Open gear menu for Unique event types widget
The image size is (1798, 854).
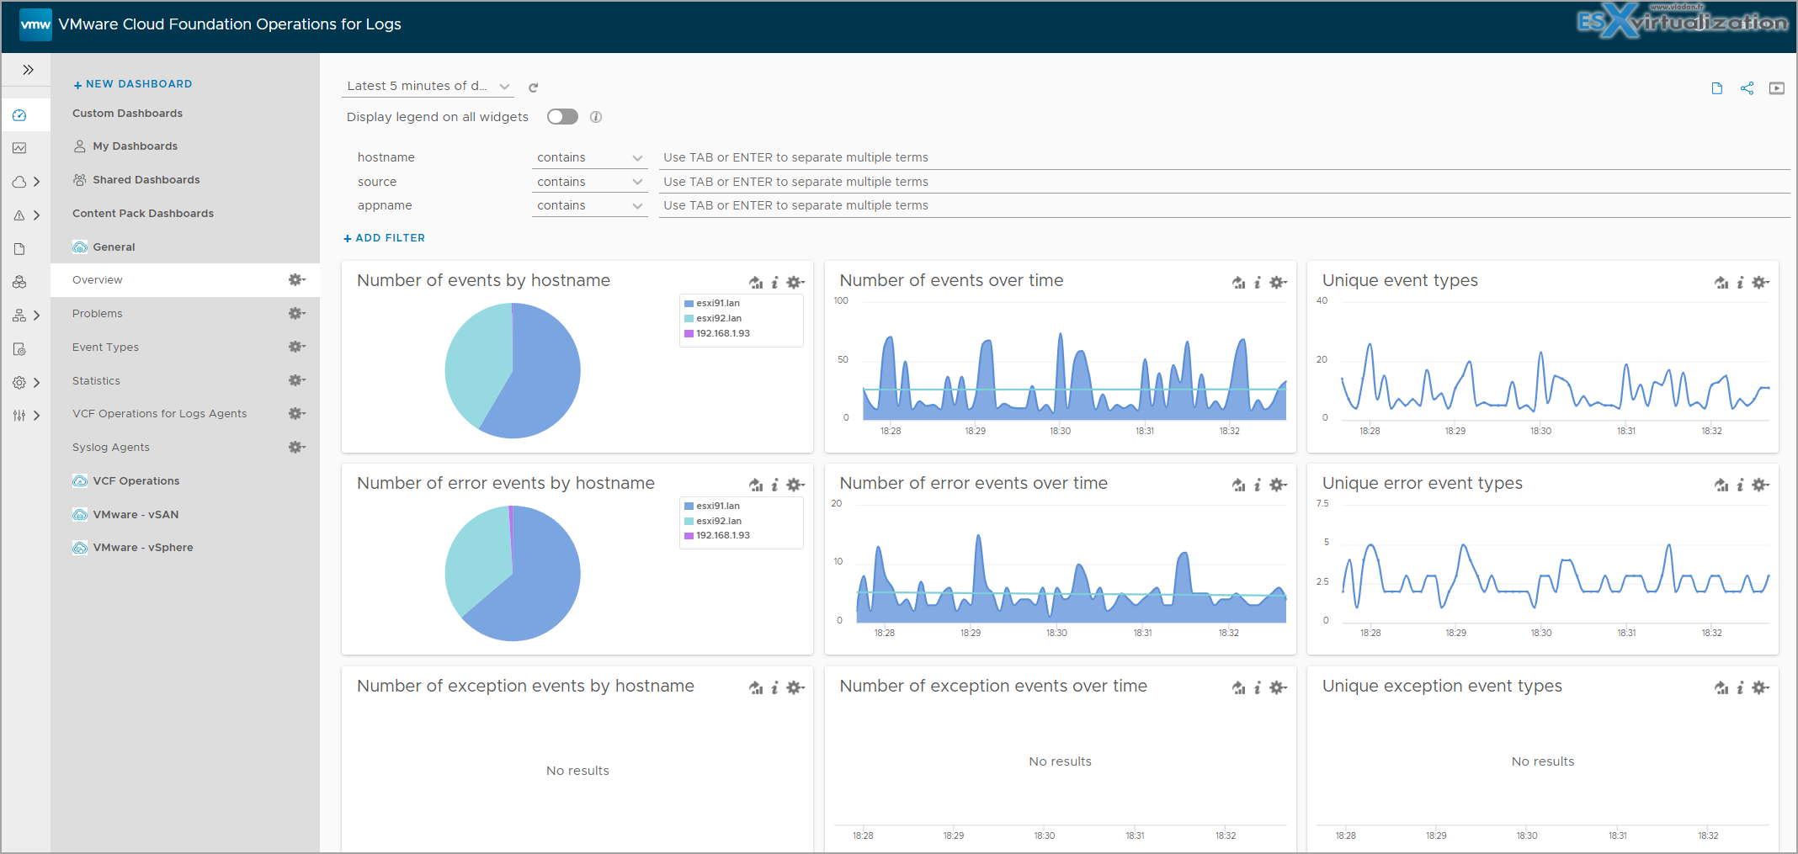(1761, 283)
